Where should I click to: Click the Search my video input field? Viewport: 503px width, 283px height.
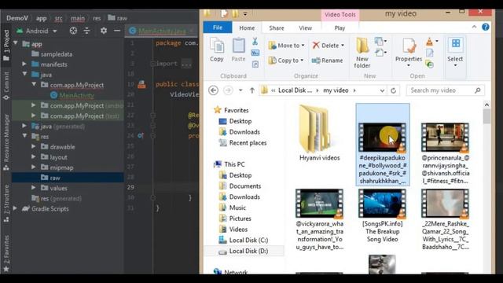tap(446, 90)
